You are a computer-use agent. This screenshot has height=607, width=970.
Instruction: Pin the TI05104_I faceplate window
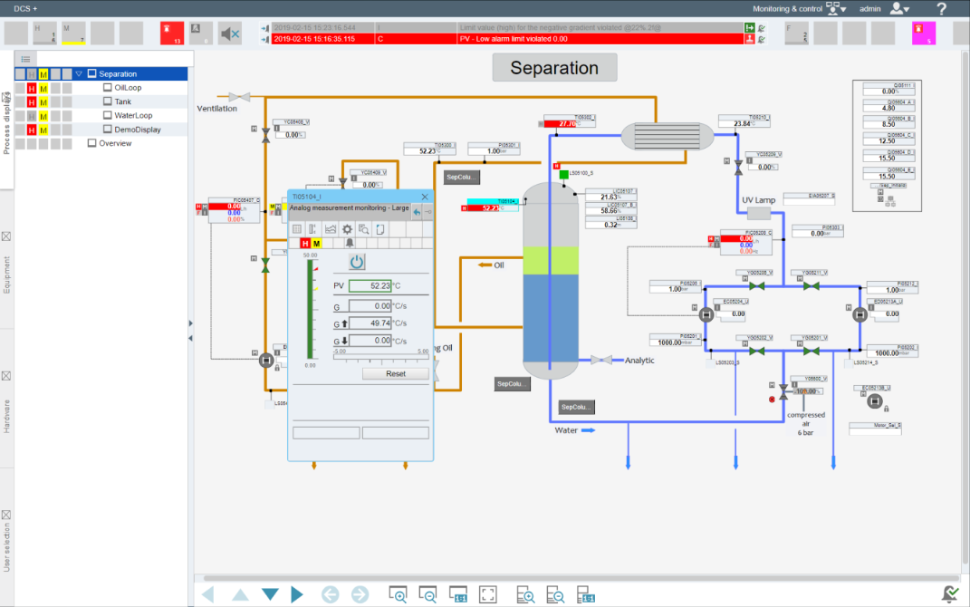pos(427,212)
